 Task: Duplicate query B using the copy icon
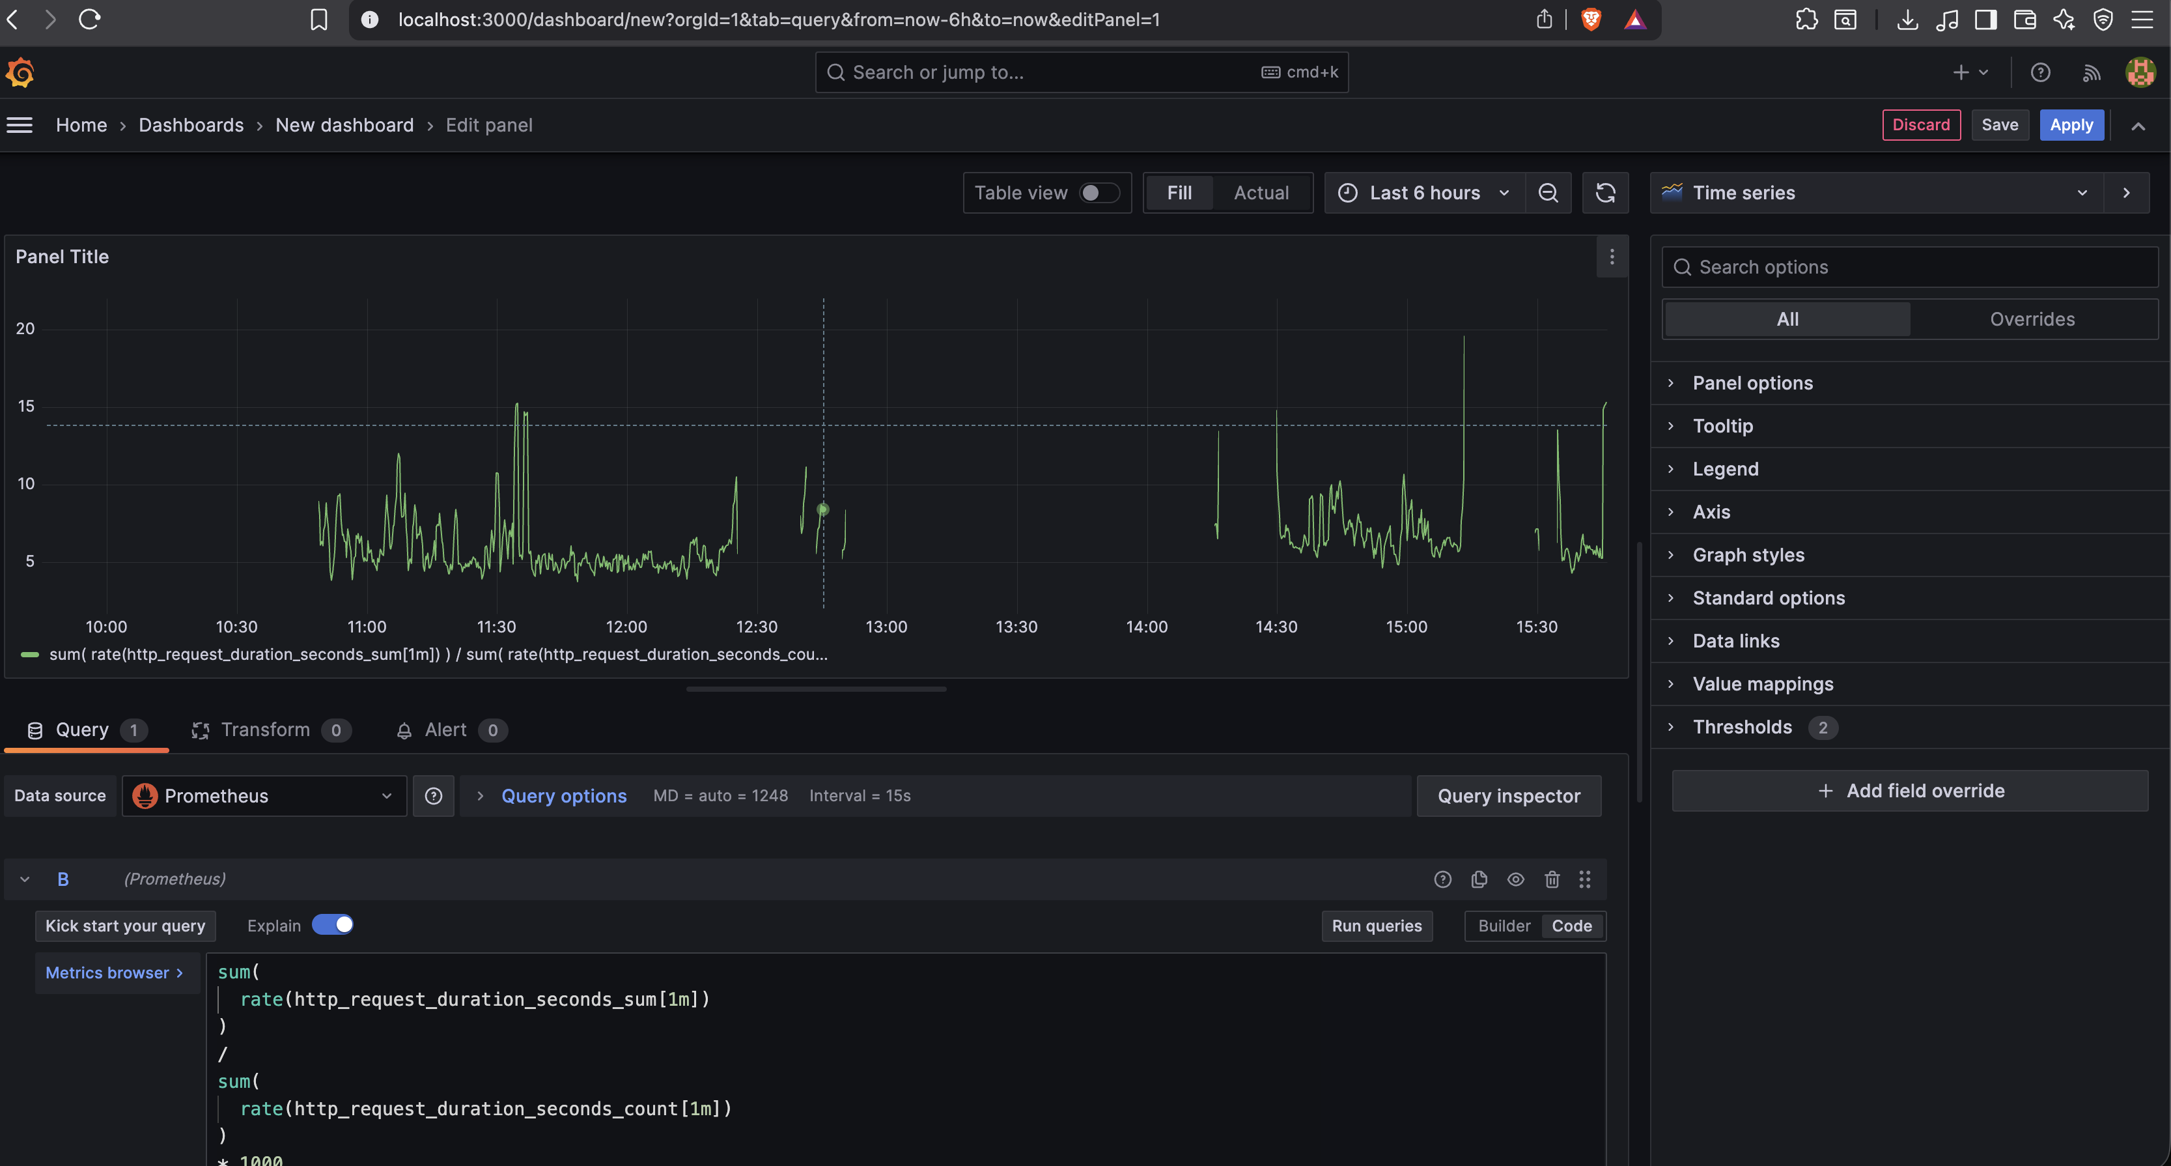tap(1479, 879)
